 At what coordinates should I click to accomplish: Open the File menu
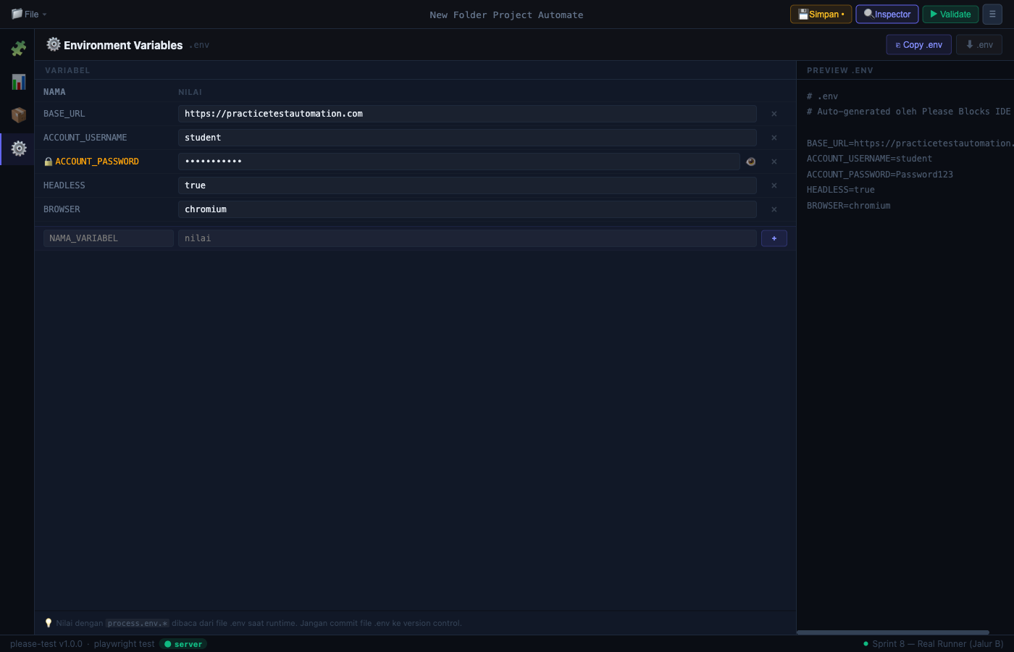pyautogui.click(x=29, y=14)
